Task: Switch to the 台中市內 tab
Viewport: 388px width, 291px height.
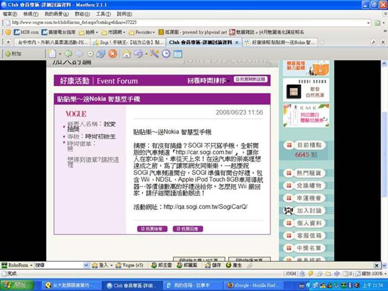Action: tap(53, 42)
